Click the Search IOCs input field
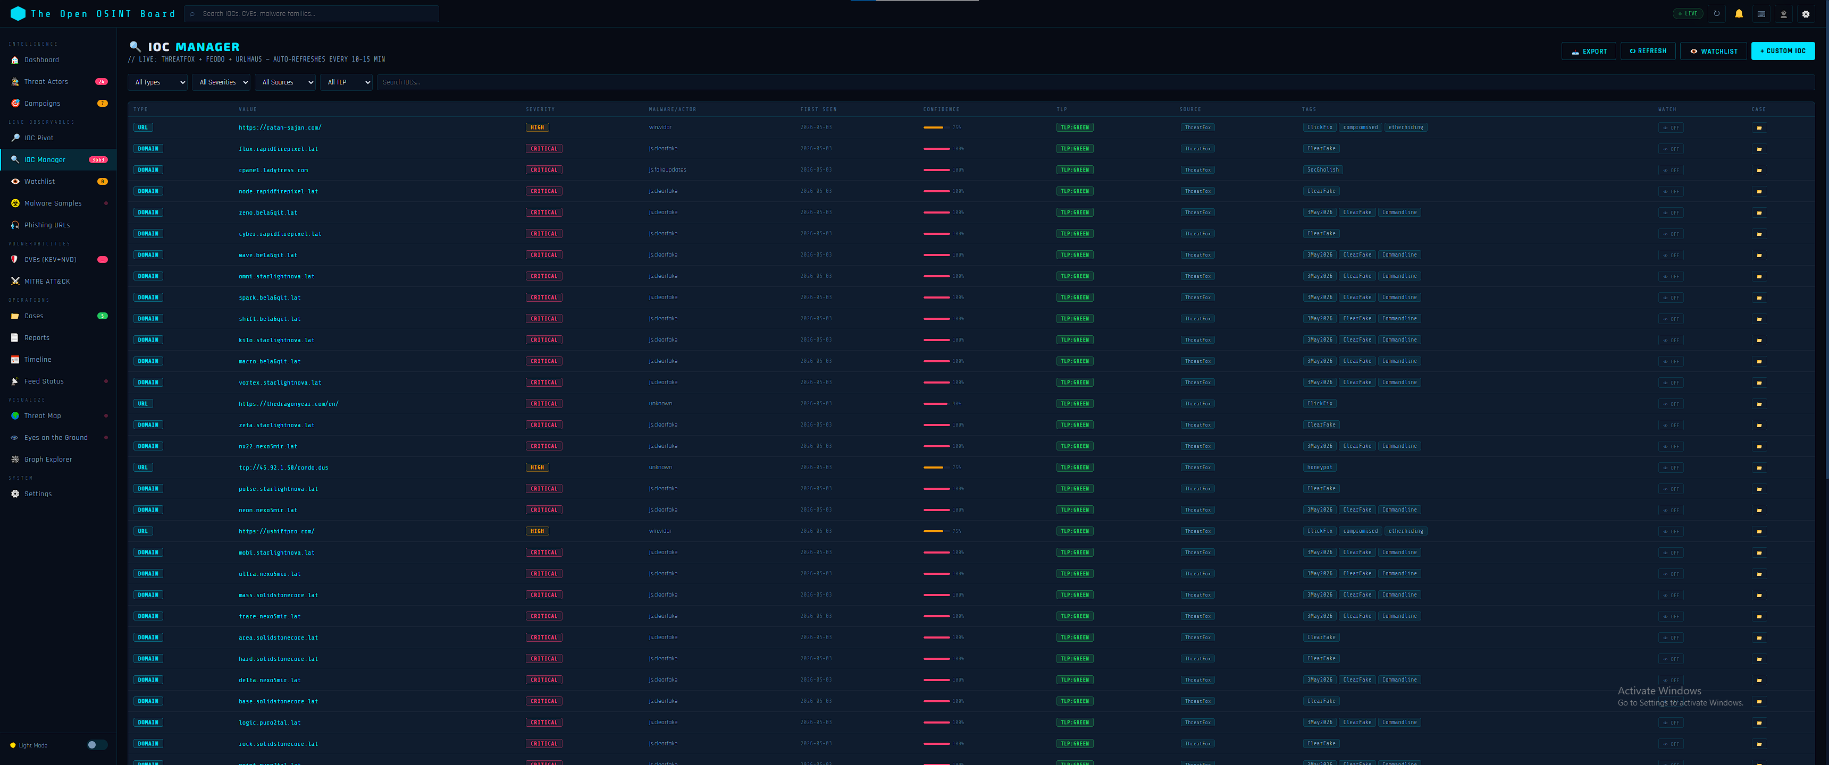Screen dimensions: 1829x765 pos(1095,82)
